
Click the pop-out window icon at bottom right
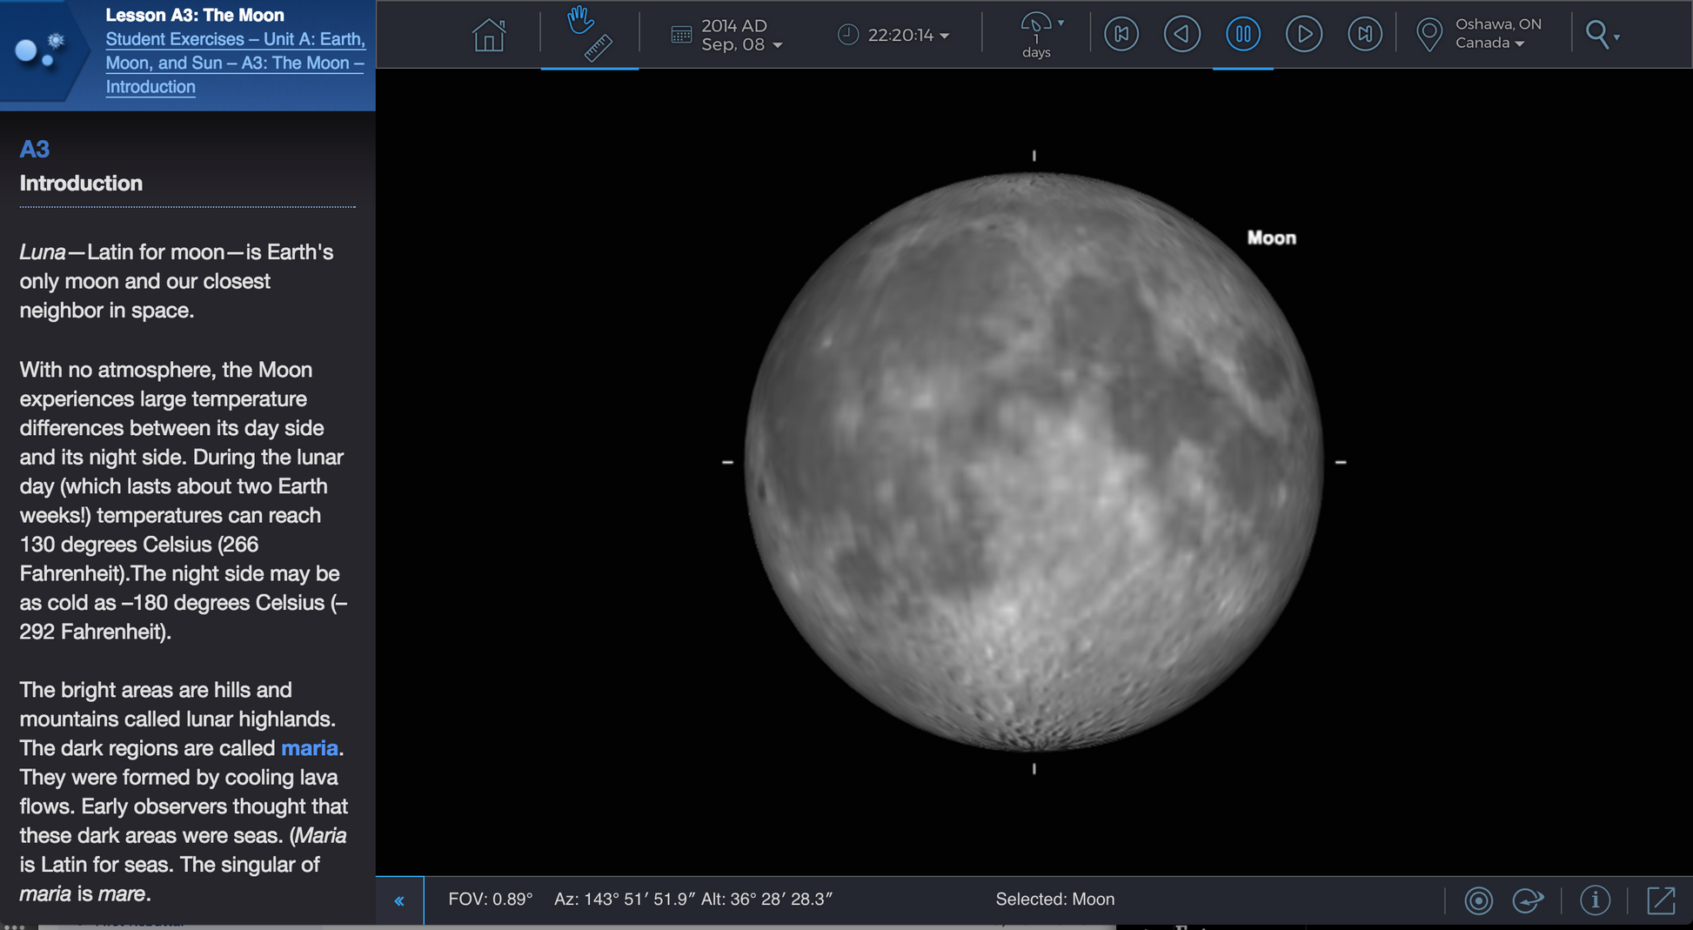[1661, 900]
